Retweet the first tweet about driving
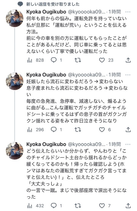 pyautogui.click(x=78, y=60)
